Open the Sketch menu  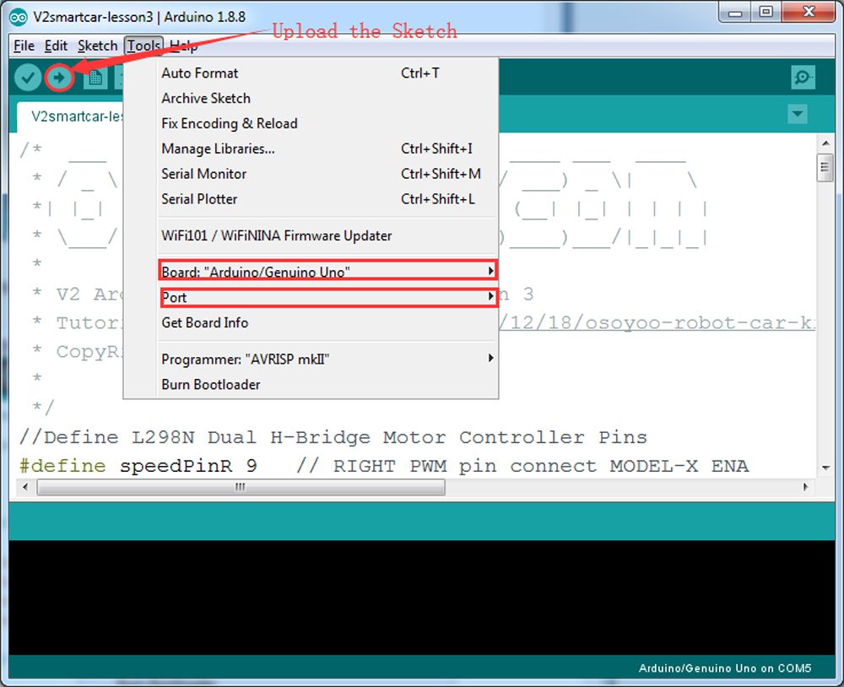(x=97, y=46)
